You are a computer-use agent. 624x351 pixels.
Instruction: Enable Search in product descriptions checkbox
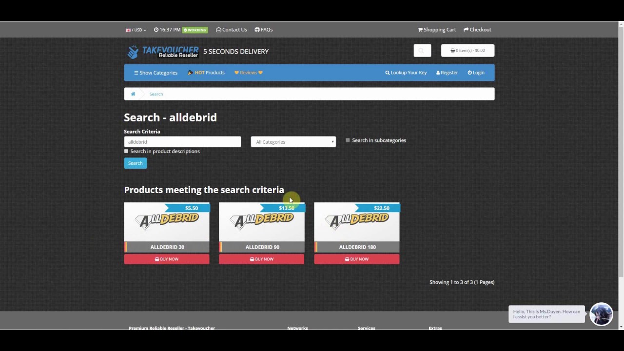(x=126, y=151)
